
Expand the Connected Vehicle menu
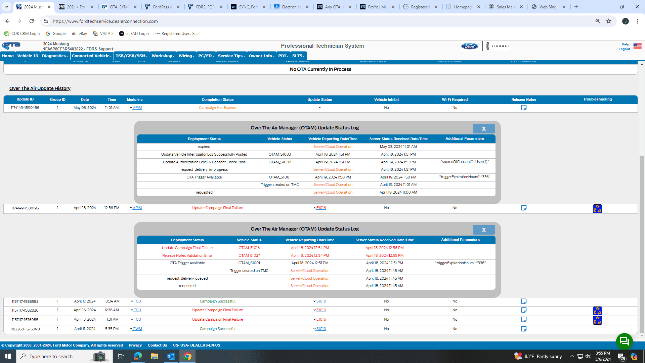92,56
